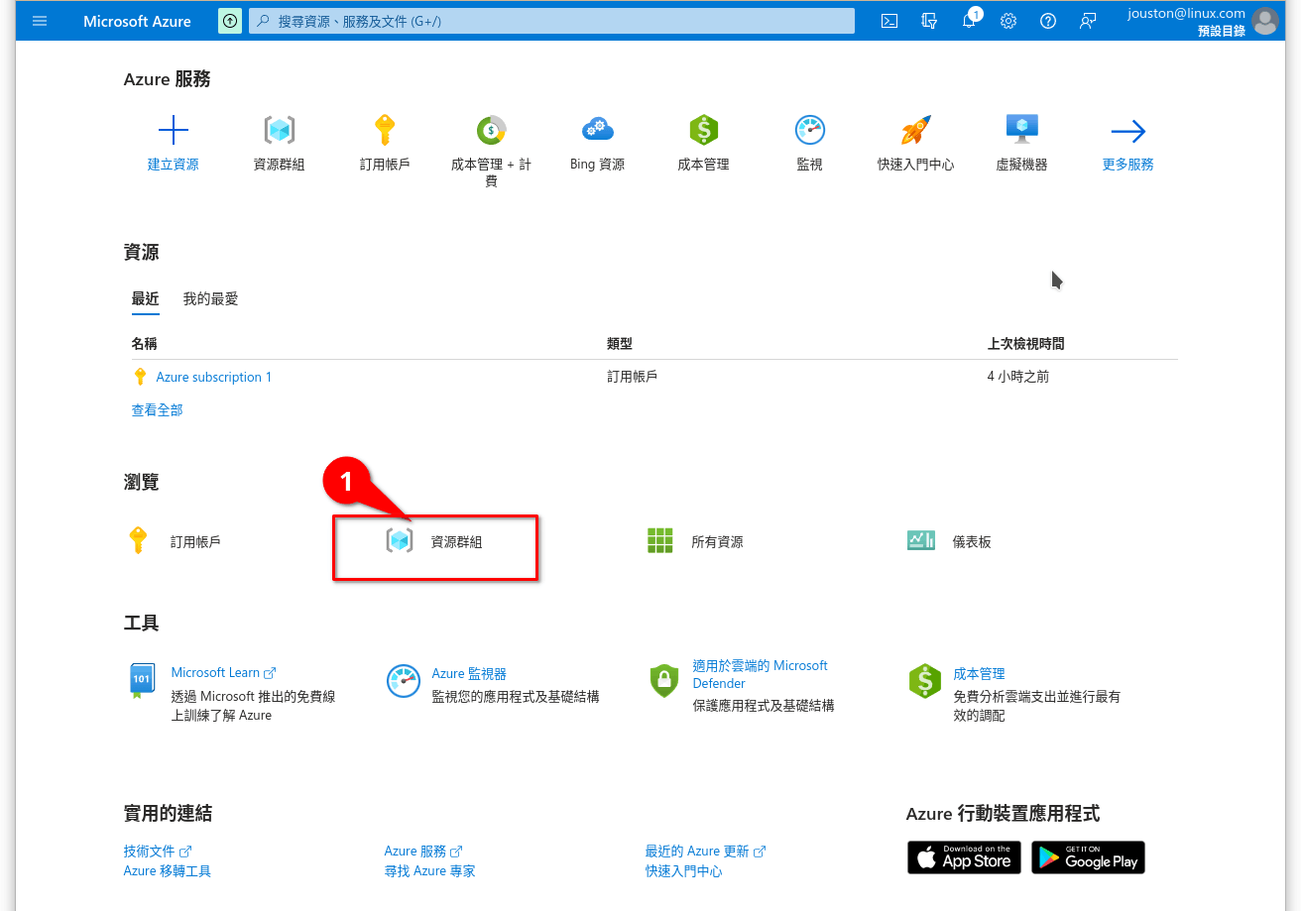Image resolution: width=1301 pixels, height=911 pixels.
Task: Switch to the 我的最愛 tab
Action: click(x=210, y=299)
